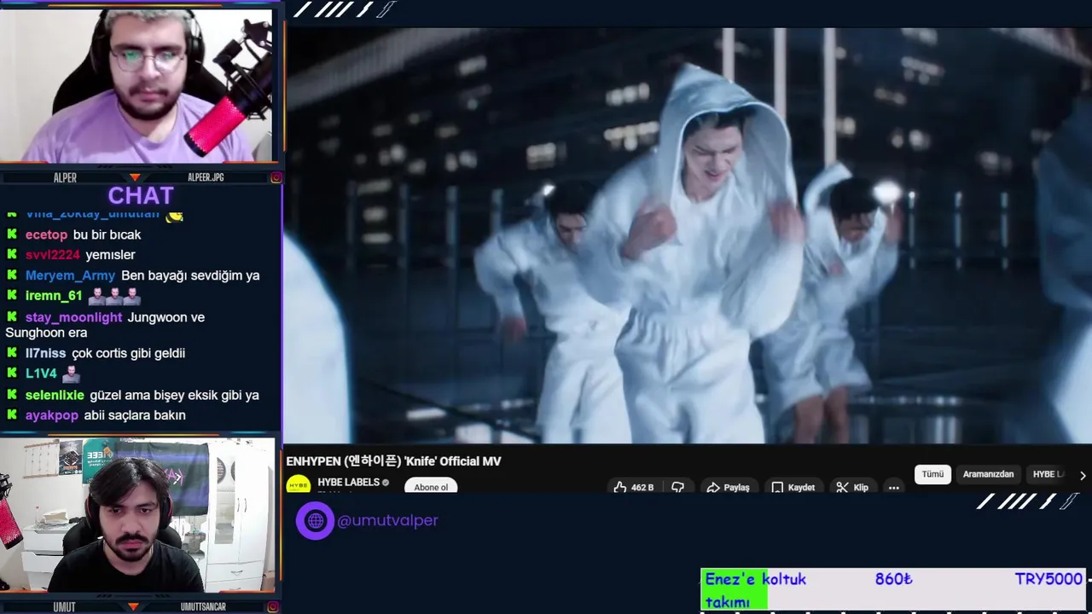The width and height of the screenshot is (1092, 614).
Task: Click chat username stay_moonlight
Action: 73,317
